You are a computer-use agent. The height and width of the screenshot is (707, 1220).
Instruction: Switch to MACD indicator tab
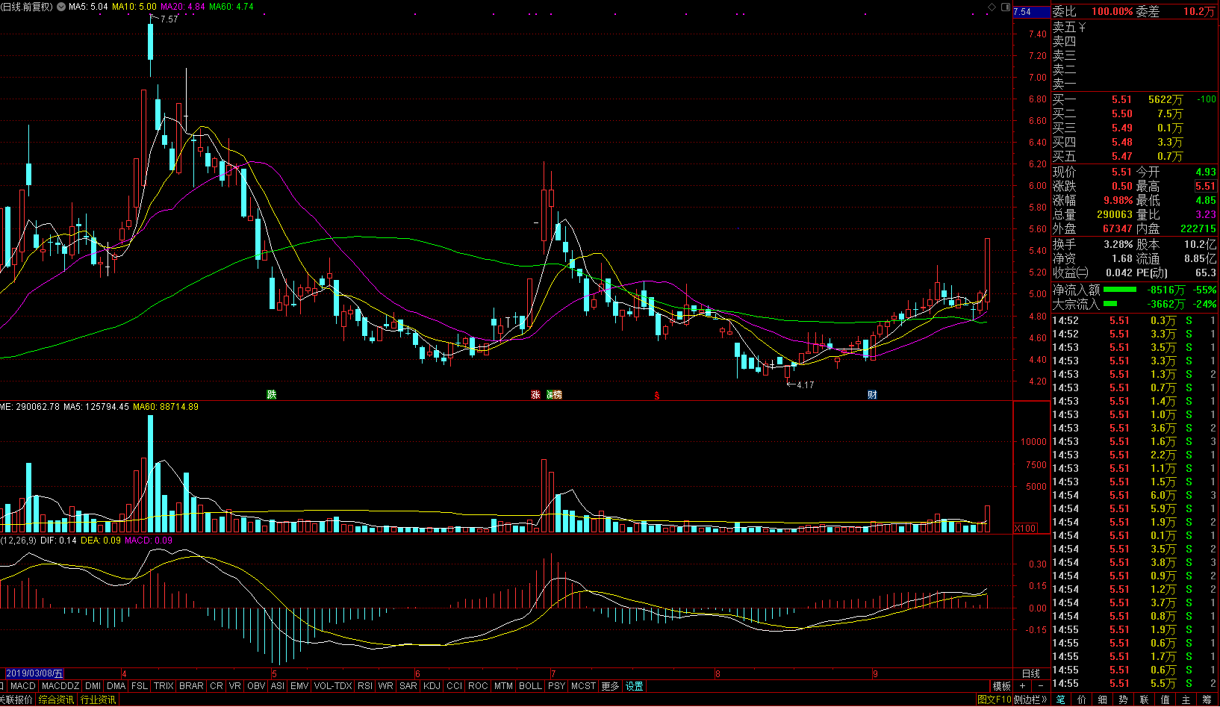coord(23,686)
